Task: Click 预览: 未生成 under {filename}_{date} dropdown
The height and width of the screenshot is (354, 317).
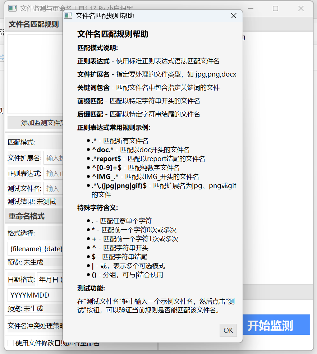Action: click(25, 262)
